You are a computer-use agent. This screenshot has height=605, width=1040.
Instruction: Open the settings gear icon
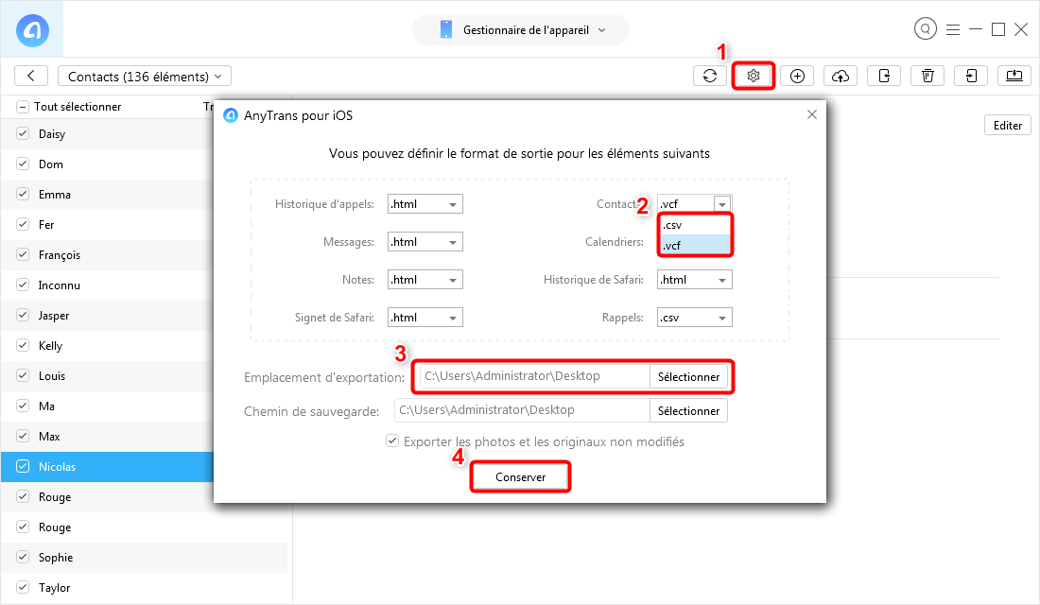pos(753,76)
